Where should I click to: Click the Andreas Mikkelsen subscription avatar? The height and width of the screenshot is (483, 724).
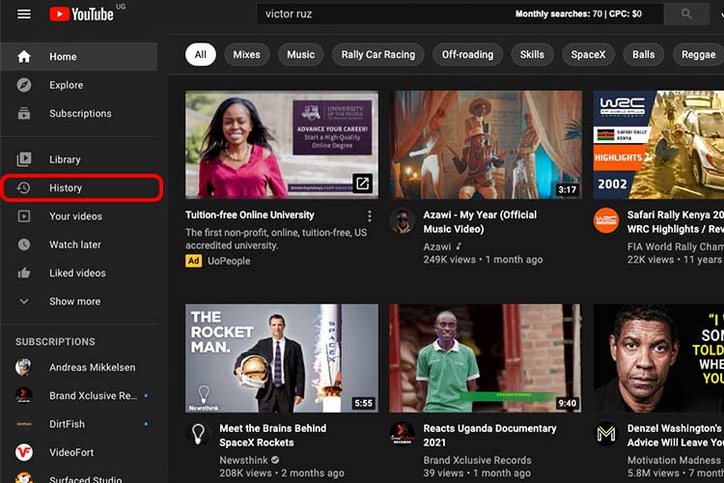(24, 367)
